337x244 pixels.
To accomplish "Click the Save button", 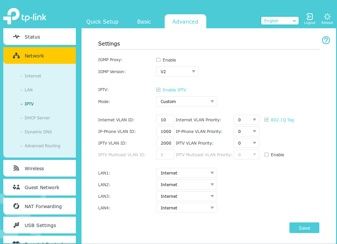I will pos(304,228).
